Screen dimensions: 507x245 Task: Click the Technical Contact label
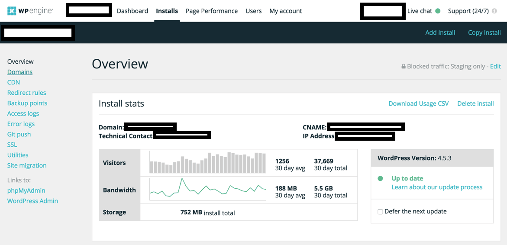126,136
